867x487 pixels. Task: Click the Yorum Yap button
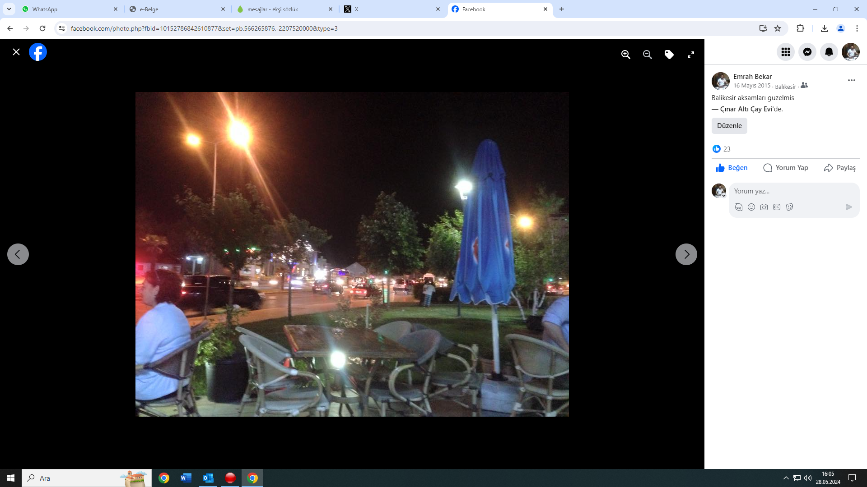(x=785, y=168)
